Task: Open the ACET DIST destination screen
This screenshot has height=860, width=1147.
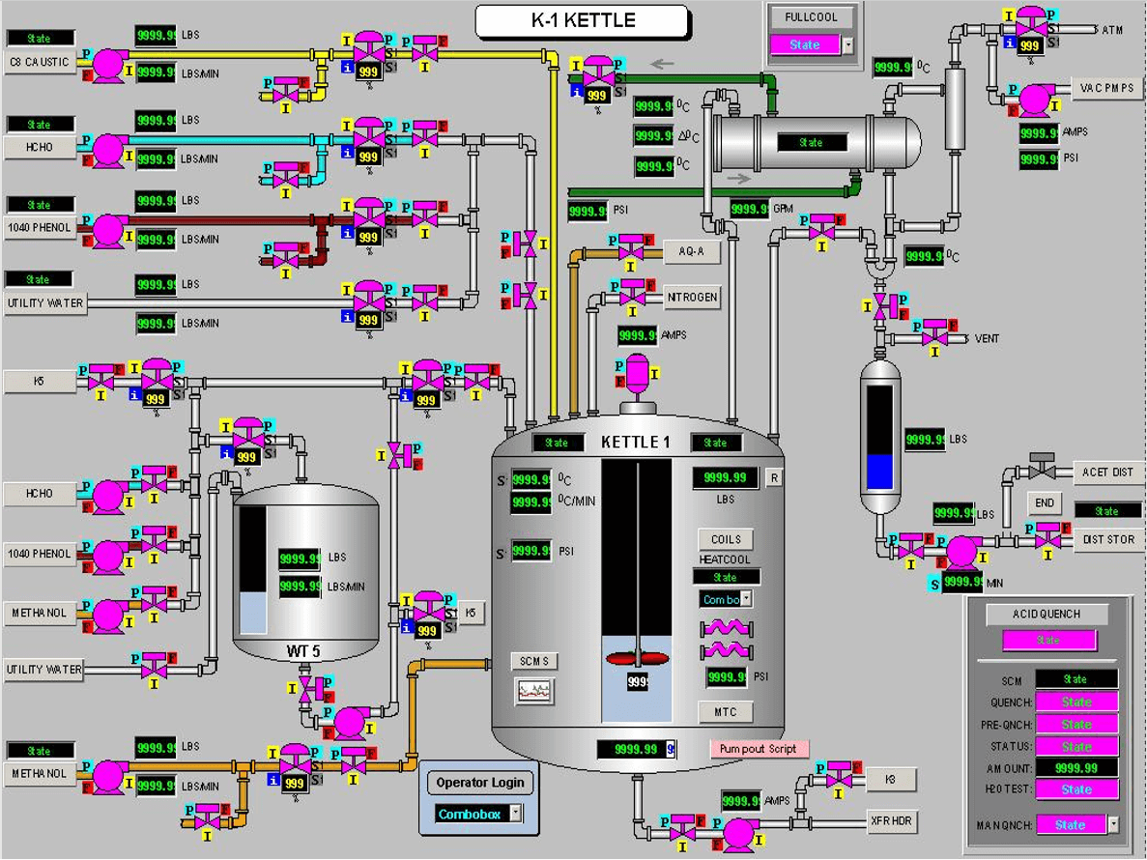Action: (1107, 473)
